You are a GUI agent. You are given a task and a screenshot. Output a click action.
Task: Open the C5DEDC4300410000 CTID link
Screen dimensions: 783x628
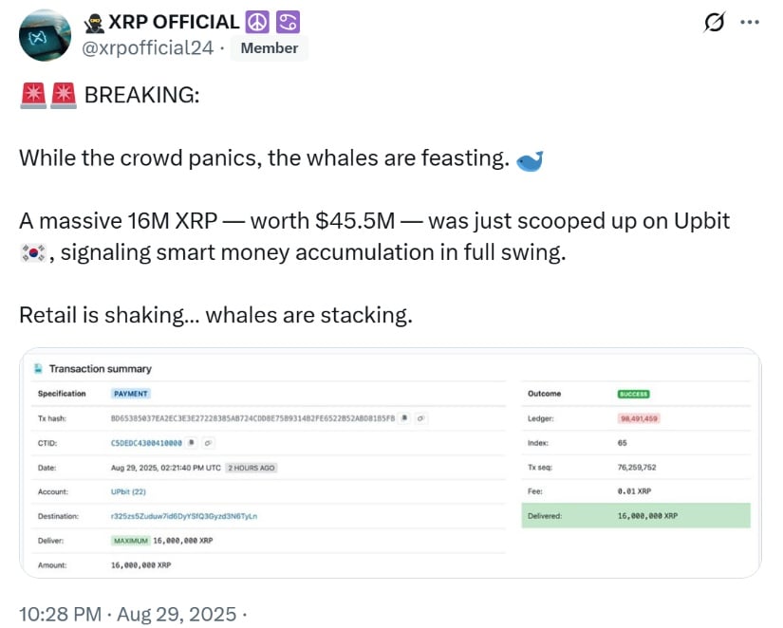(146, 443)
